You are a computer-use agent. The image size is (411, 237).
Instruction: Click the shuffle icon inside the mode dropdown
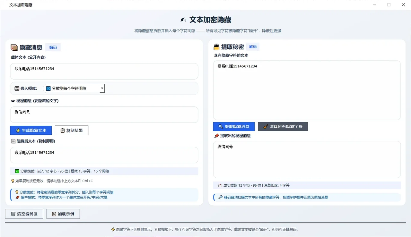pos(48,88)
